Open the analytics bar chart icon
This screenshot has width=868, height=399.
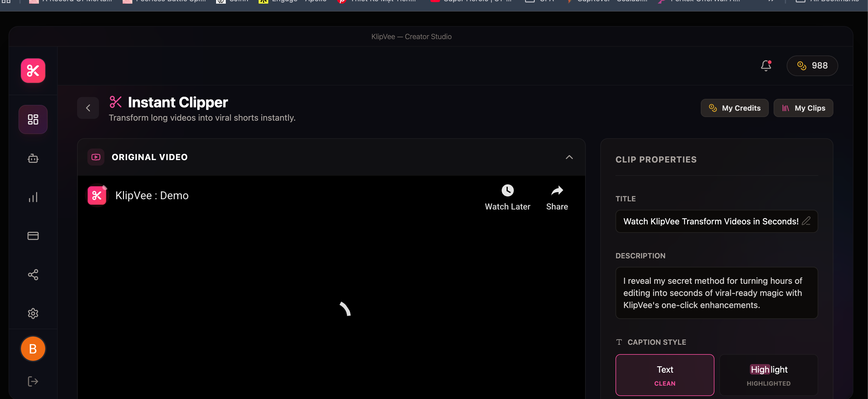tap(33, 197)
